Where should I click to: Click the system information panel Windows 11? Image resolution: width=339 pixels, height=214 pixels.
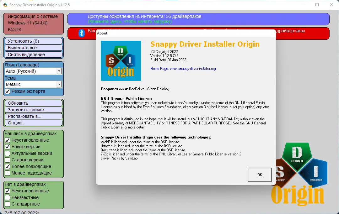point(34,23)
